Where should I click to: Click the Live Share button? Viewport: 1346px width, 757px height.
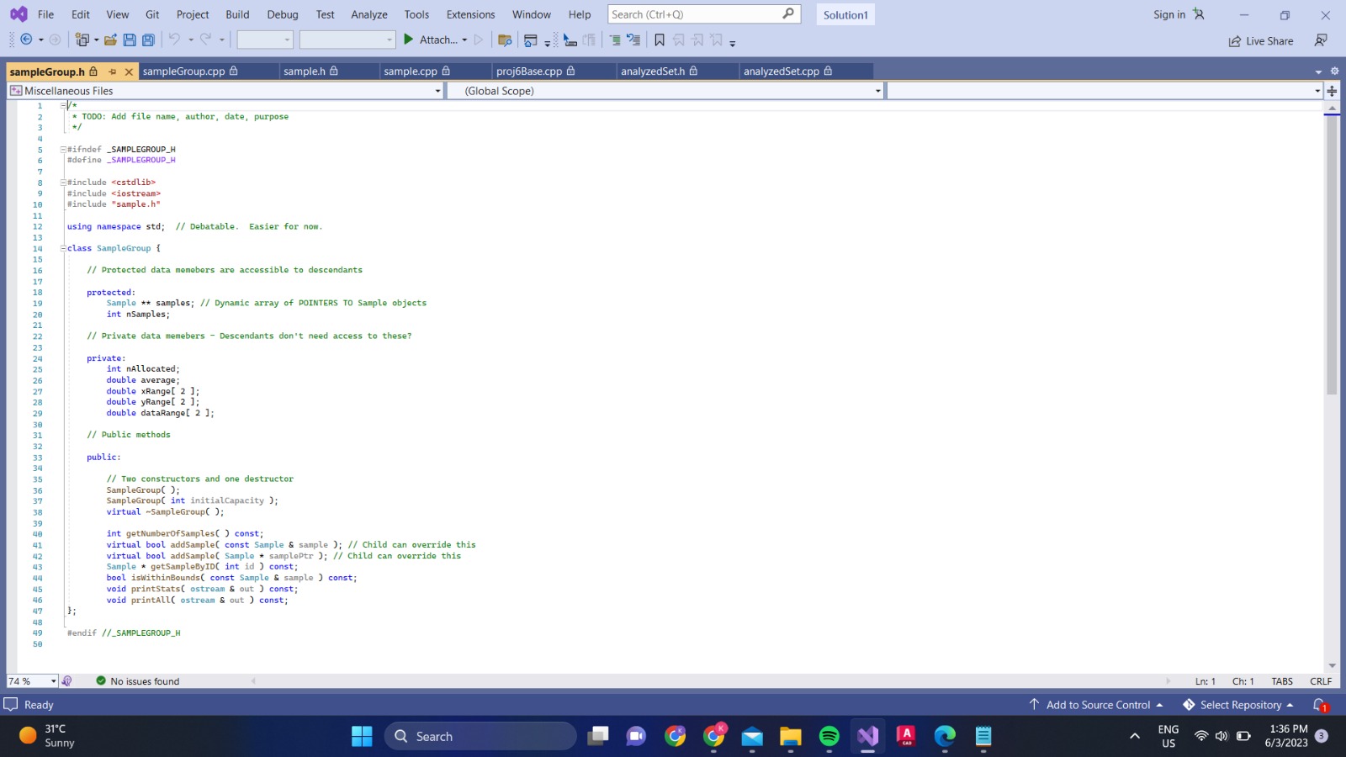tap(1261, 40)
